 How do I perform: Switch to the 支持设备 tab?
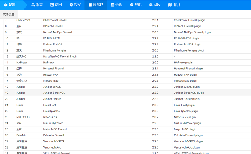click(x=9, y=14)
